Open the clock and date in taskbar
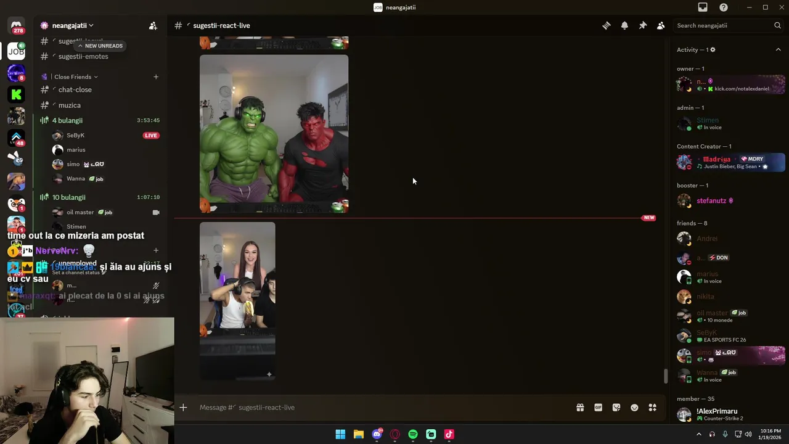The width and height of the screenshot is (789, 444). (770, 434)
